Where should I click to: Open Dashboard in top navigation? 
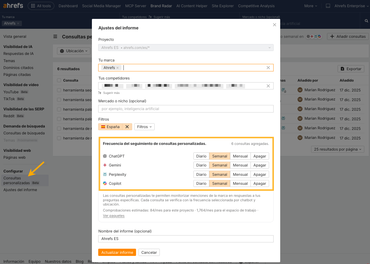(68, 6)
